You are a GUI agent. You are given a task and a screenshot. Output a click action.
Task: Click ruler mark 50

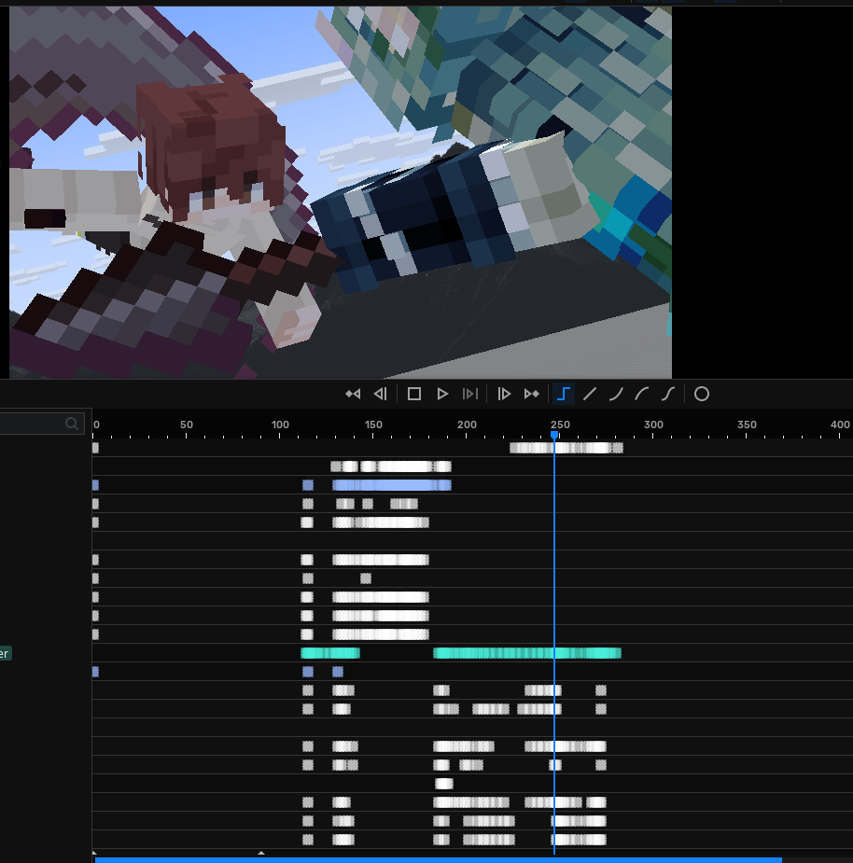pos(186,425)
